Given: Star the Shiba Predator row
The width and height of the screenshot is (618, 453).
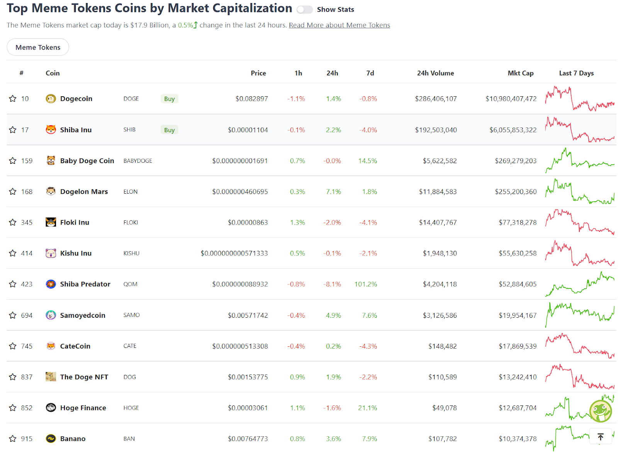Looking at the screenshot, I should (13, 284).
